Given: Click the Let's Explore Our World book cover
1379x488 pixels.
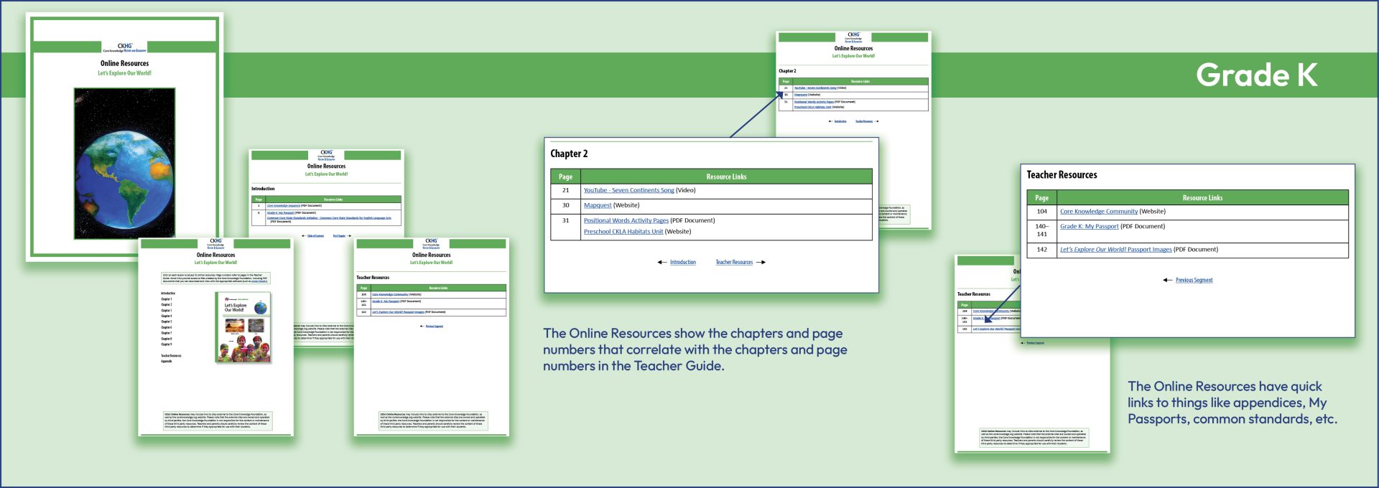Looking at the screenshot, I should [246, 327].
